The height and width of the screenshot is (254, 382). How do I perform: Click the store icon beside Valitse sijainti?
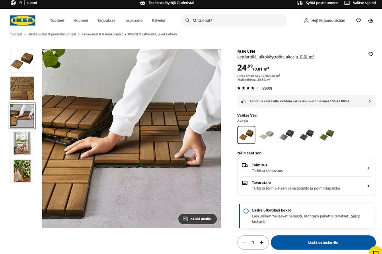(x=347, y=3)
